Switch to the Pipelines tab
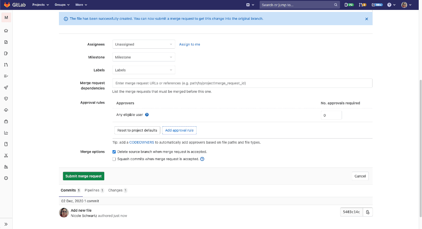This screenshot has width=422, height=229. 94,190
